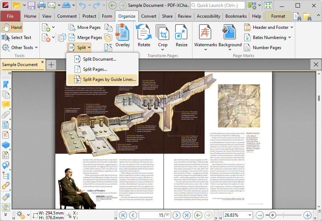Switch to the Accessibility ribbon tab
The height and width of the screenshot is (221, 322).
(208, 16)
